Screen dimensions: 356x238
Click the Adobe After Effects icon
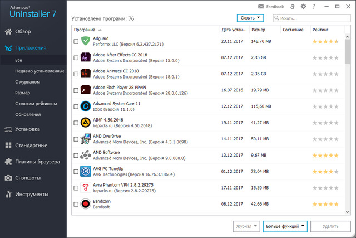[86, 57]
